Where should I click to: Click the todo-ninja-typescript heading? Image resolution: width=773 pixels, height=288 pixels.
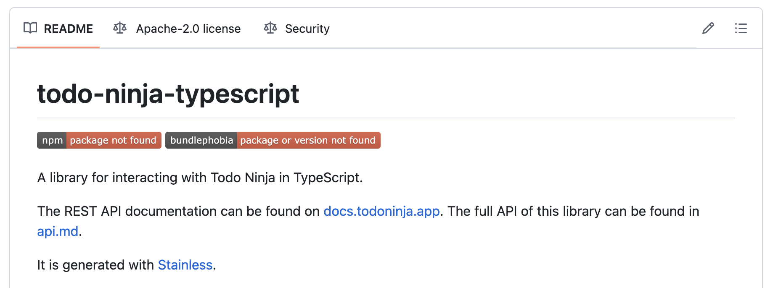tap(168, 94)
